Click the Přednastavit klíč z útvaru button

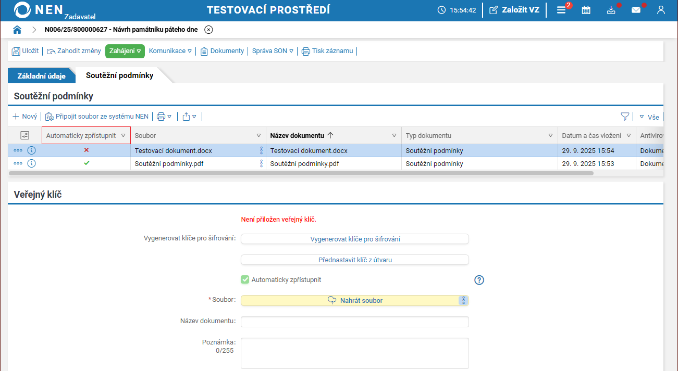(355, 260)
